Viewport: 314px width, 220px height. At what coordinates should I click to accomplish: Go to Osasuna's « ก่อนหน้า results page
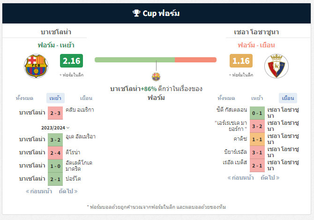pos(240,178)
